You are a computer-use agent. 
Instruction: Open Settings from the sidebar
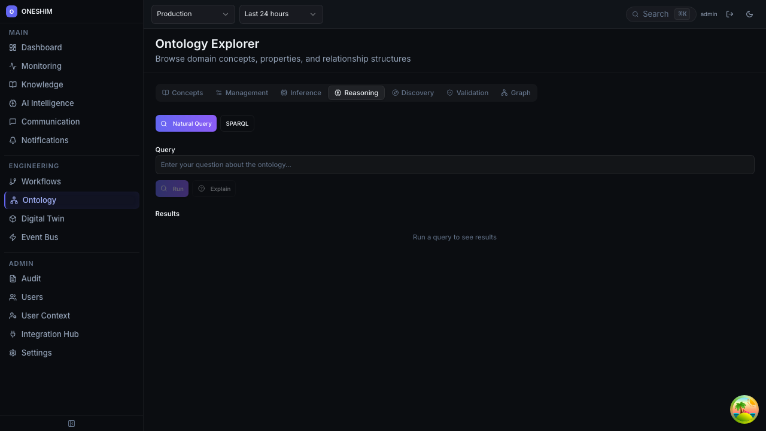tap(36, 353)
